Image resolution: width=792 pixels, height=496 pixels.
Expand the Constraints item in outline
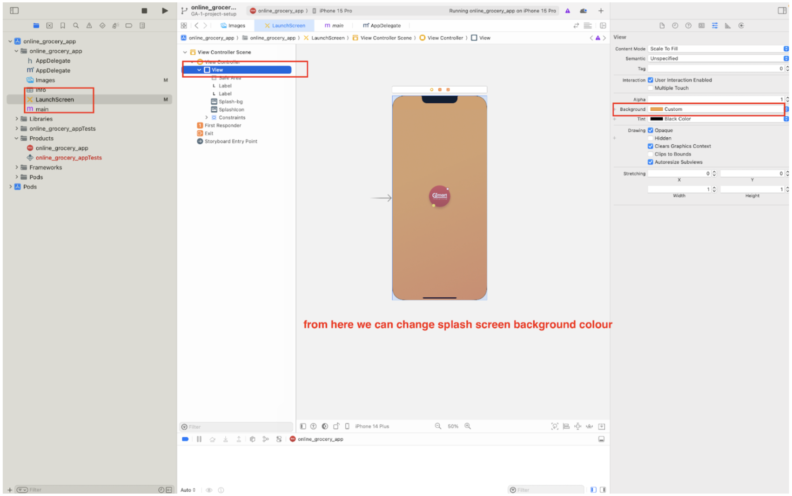tap(207, 118)
